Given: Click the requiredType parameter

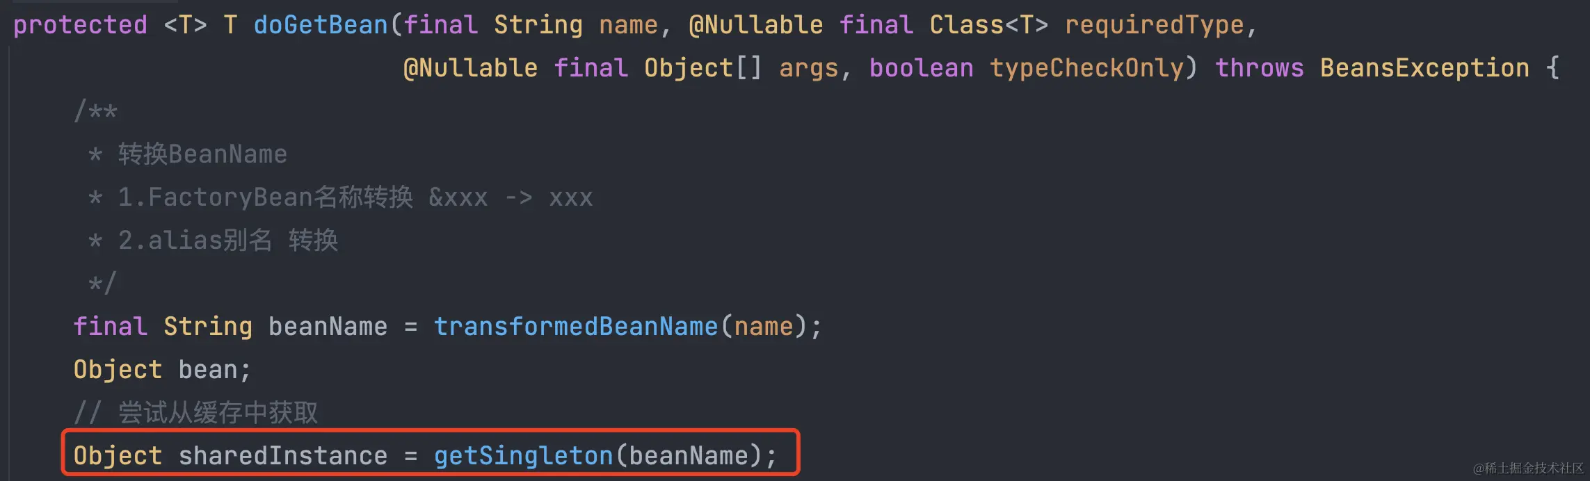Looking at the screenshot, I should pyautogui.click(x=1155, y=25).
